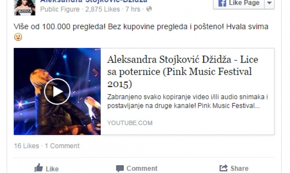
Task: Open the 1 Comment link
Action: point(62,146)
